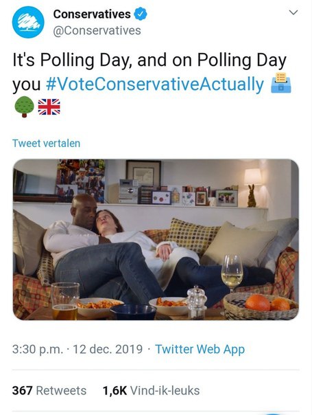312x415 pixels.
Task: Click the lamp in the media preview
Action: point(253,177)
